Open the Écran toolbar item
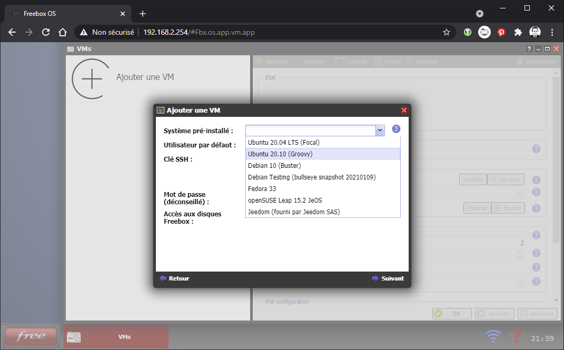The height and width of the screenshot is (350, 564). tap(388, 62)
